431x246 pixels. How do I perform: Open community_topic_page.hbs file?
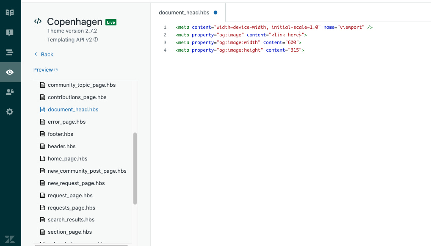(x=81, y=85)
